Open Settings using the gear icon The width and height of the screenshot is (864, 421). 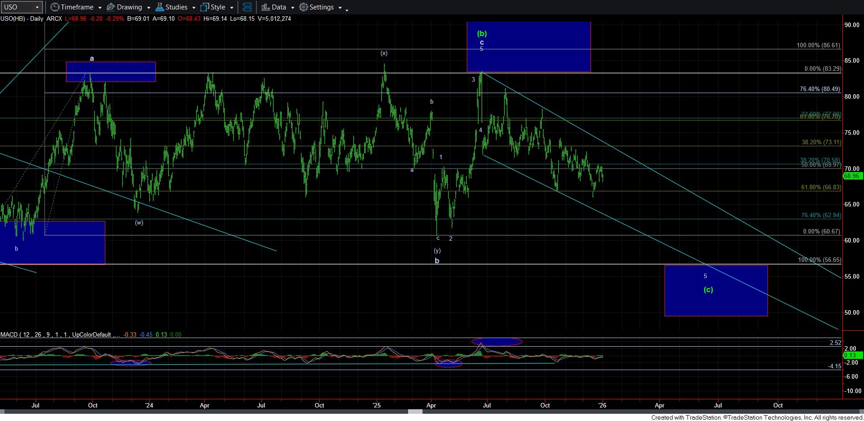[x=304, y=7]
